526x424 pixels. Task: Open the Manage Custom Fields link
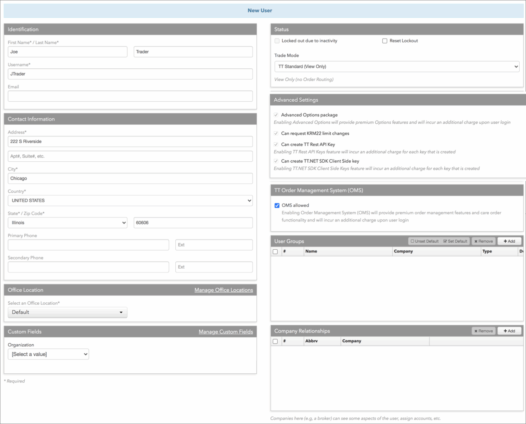click(226, 332)
